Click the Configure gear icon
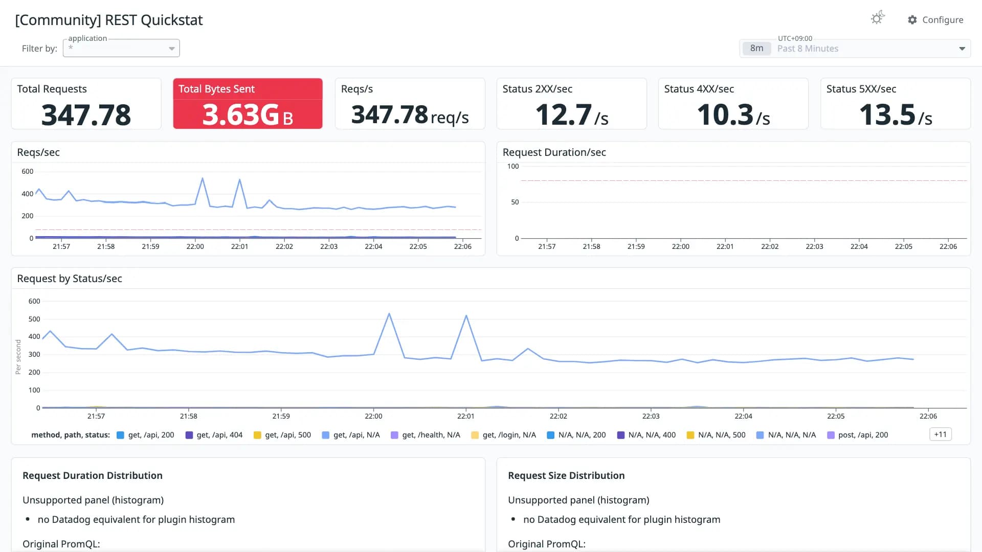The height and width of the screenshot is (552, 982). pyautogui.click(x=912, y=19)
